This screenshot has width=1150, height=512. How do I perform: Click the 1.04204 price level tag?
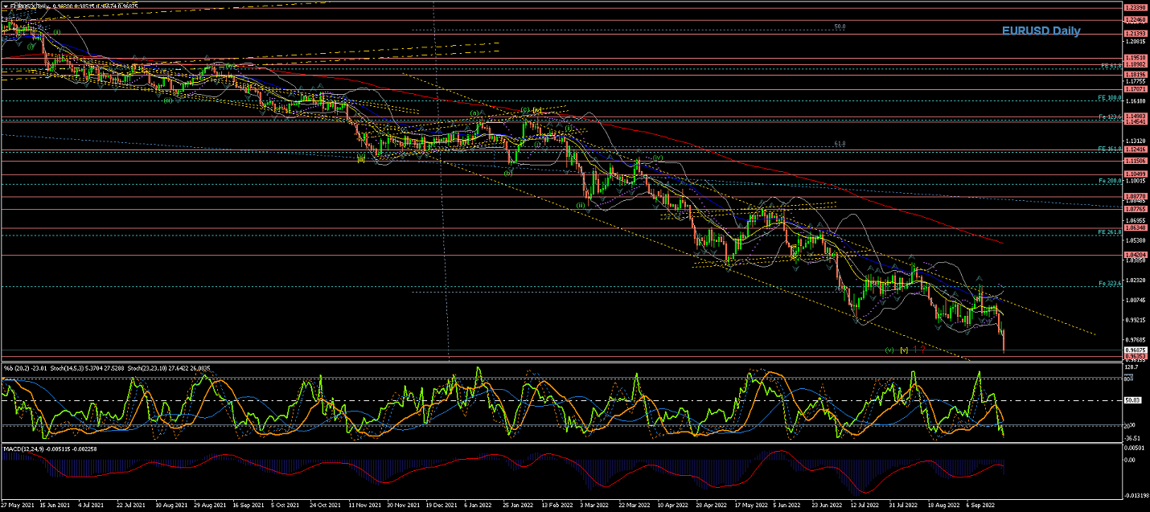[x=1135, y=255]
